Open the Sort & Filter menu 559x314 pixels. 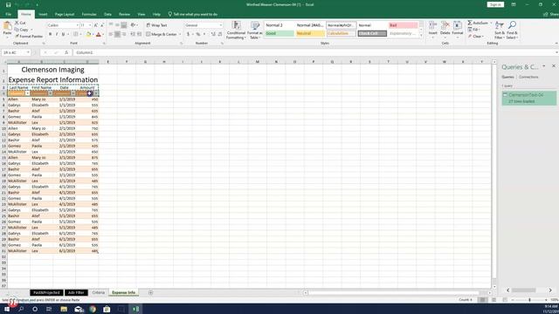click(500, 30)
